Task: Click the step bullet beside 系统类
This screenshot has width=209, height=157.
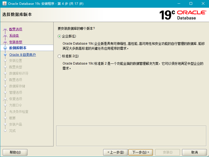Action: pos(5,35)
